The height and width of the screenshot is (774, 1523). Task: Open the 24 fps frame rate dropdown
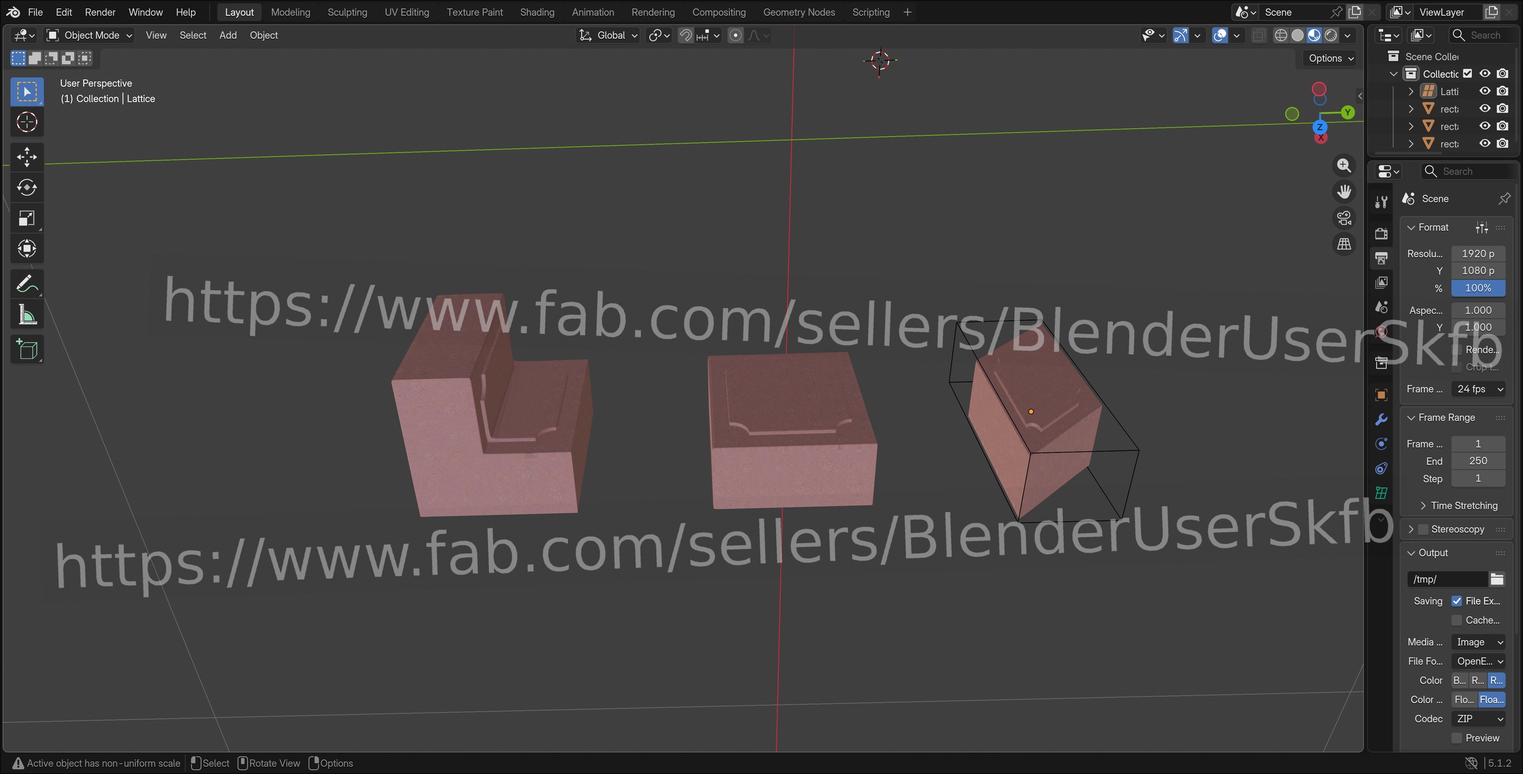tap(1478, 389)
